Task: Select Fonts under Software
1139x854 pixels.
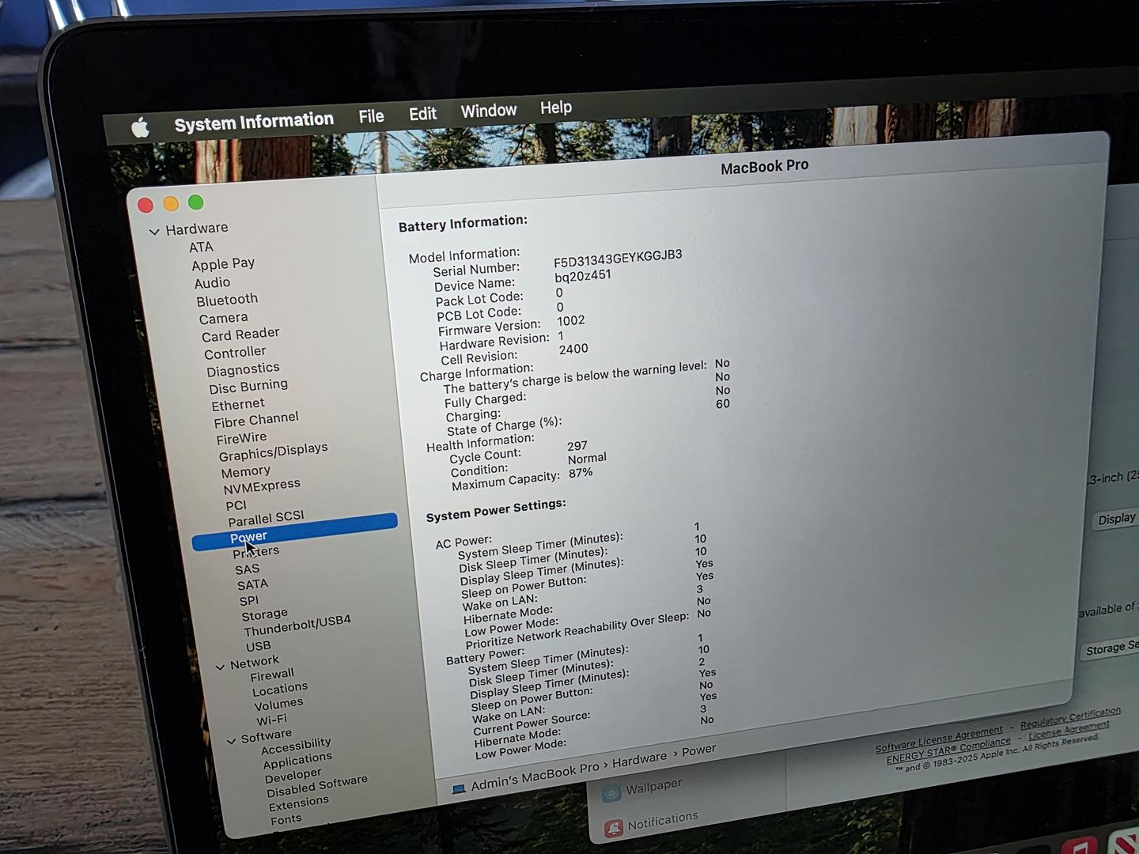Action: (x=286, y=820)
